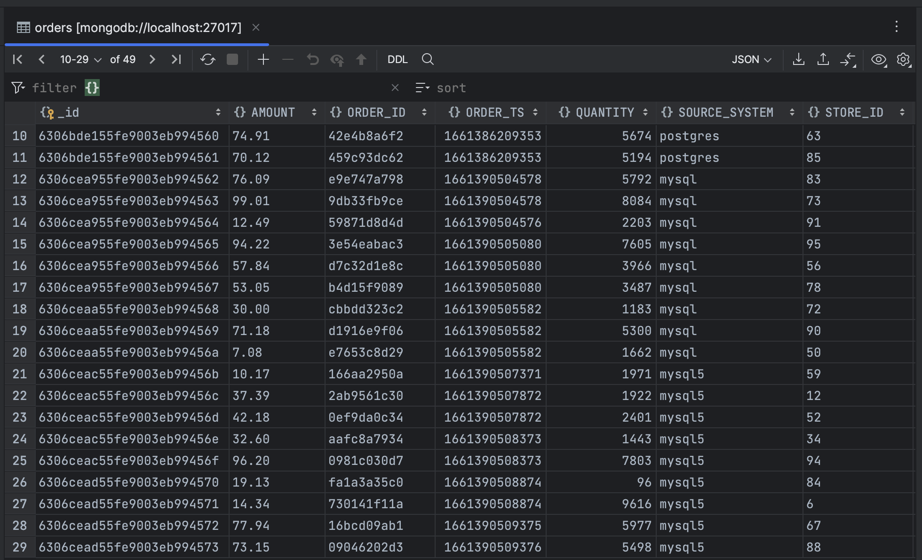
Task: Sort by the QUANTITY column header
Action: (x=601, y=112)
